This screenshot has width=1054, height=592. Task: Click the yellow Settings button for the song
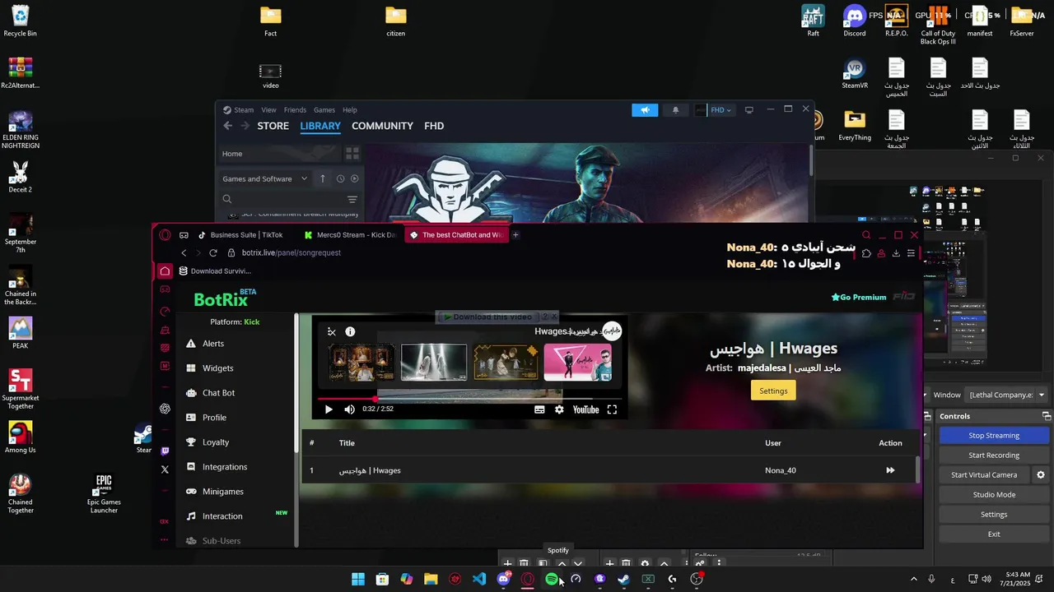coord(773,391)
